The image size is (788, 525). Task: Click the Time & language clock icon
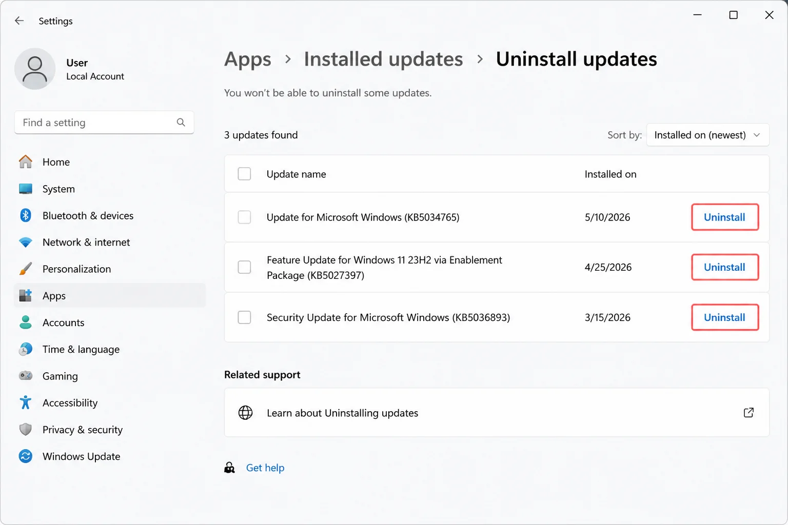coord(26,349)
